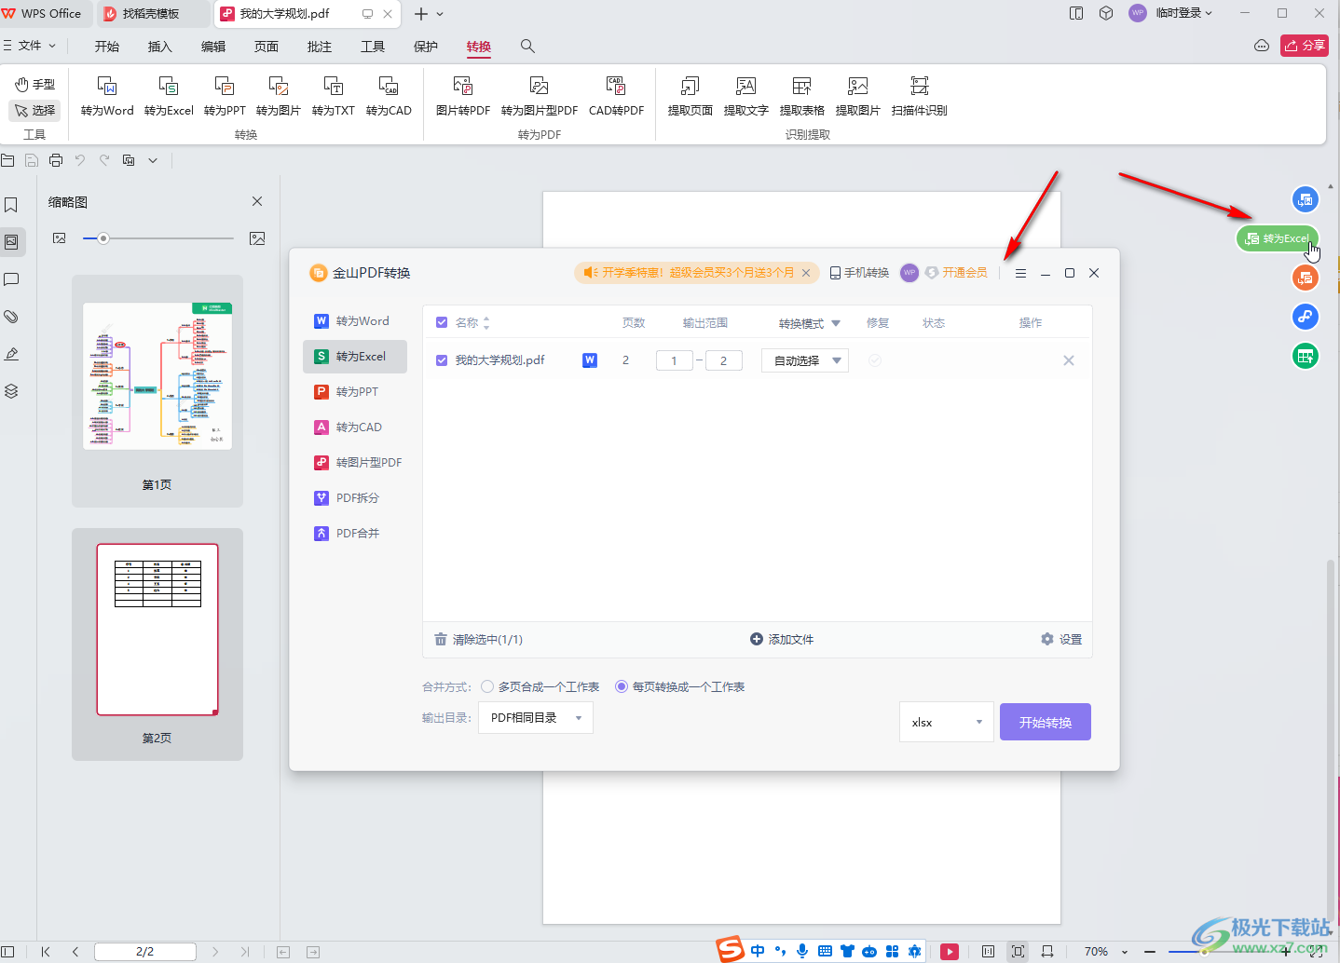This screenshot has height=963, width=1340.
Task: Select PDF合并 in the dialog sidebar
Action: (x=355, y=533)
